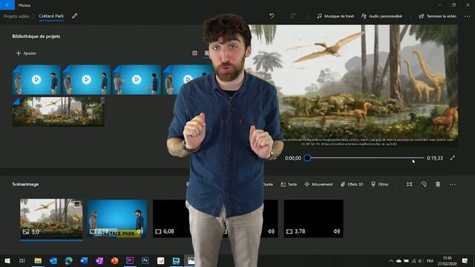475x267 pixels.
Task: Switch library to grid view
Action: click(x=194, y=53)
